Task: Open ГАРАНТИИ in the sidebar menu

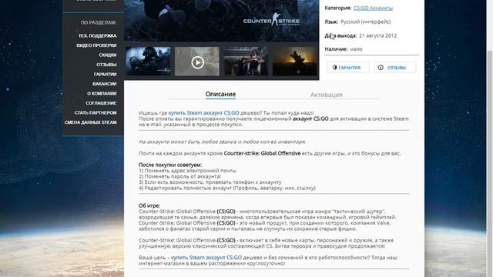Action: (105, 74)
